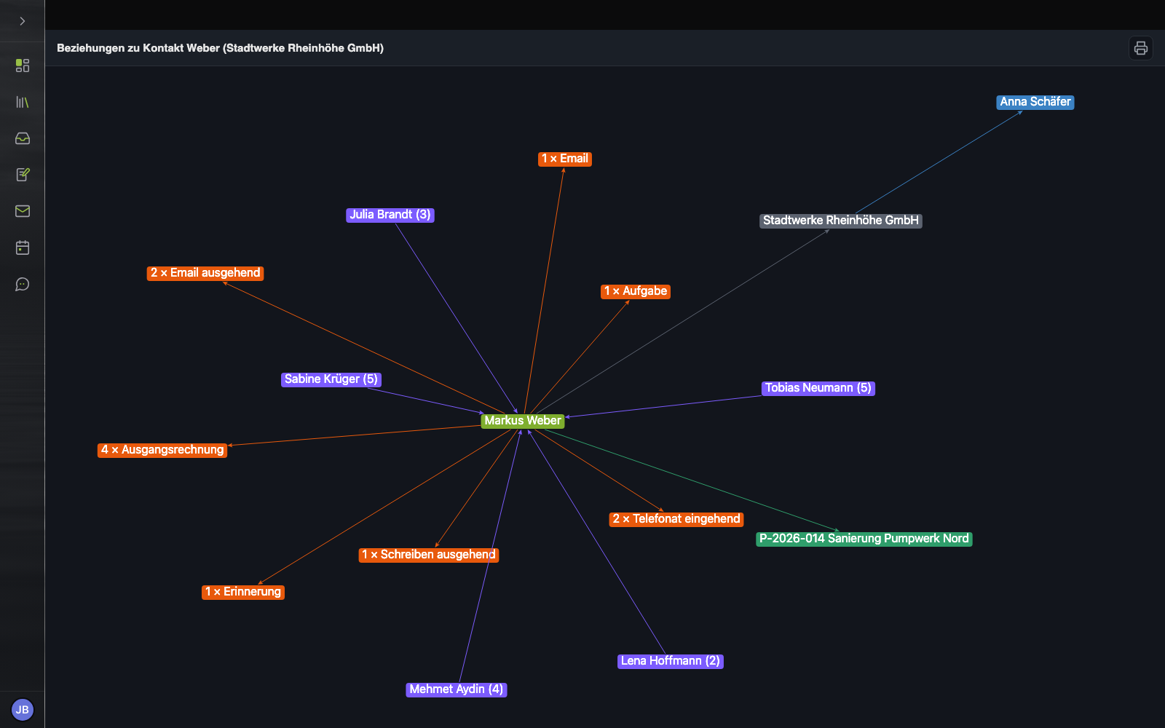
Task: Open the inbox tray icon
Action: pyautogui.click(x=23, y=138)
